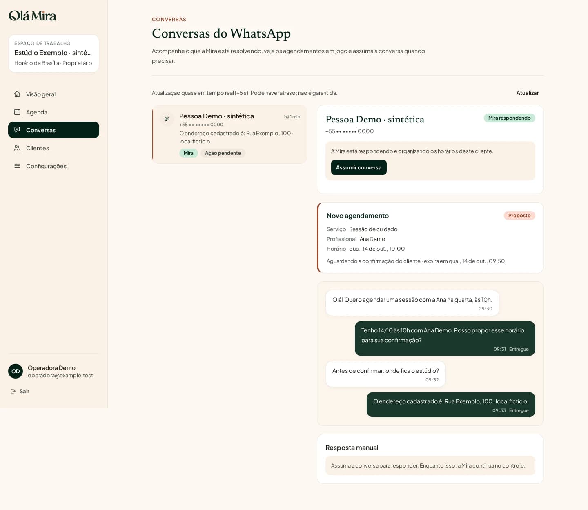Image resolution: width=588 pixels, height=510 pixels.
Task: Open the Clientes page
Action: [x=53, y=148]
